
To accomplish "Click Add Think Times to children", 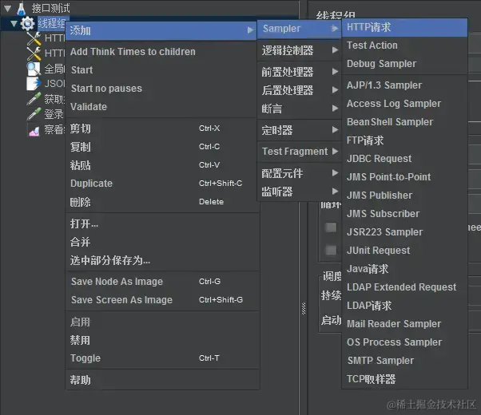I will 161,52.
